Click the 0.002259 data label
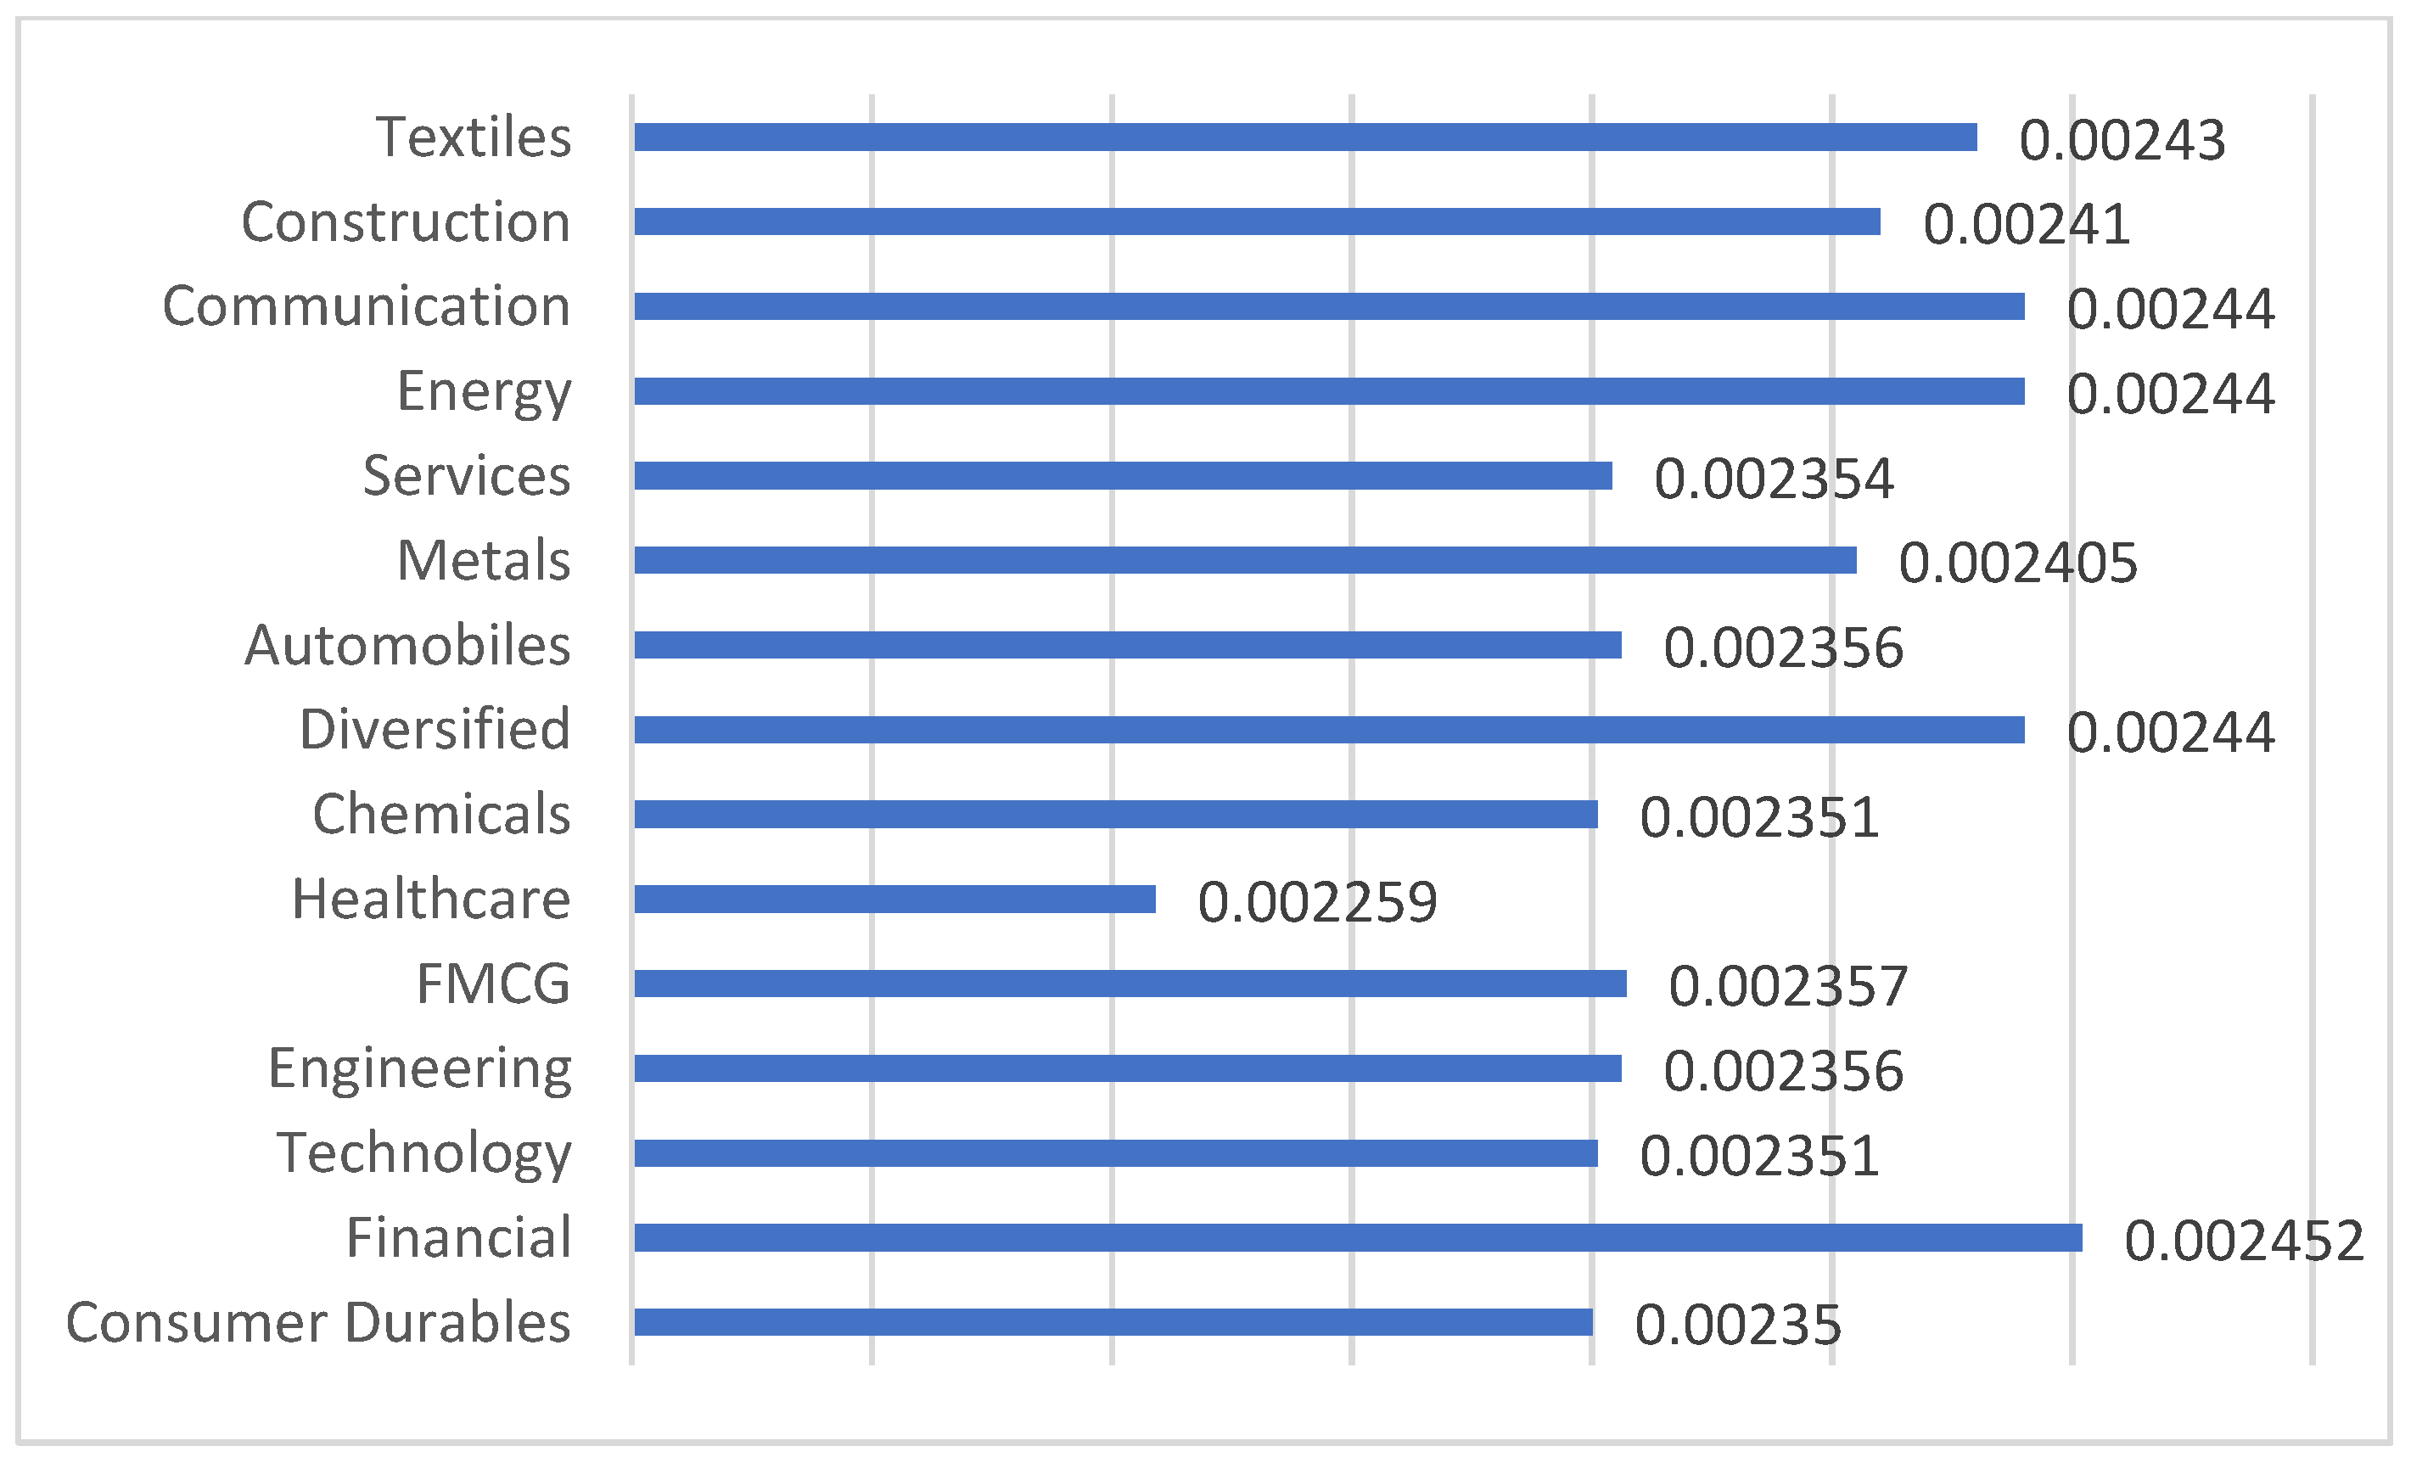This screenshot has width=2411, height=1463. coord(1317,901)
